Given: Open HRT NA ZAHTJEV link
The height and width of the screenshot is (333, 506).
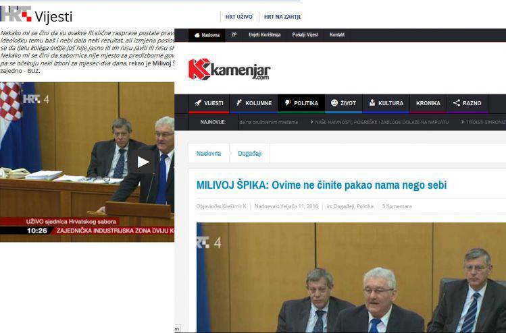Looking at the screenshot, I should click(282, 17).
